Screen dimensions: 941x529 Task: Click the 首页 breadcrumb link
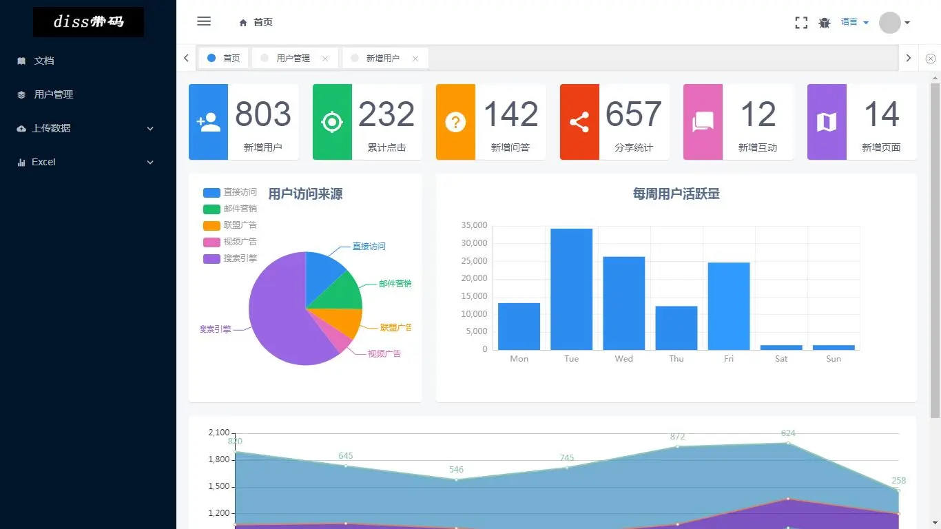pyautogui.click(x=263, y=23)
